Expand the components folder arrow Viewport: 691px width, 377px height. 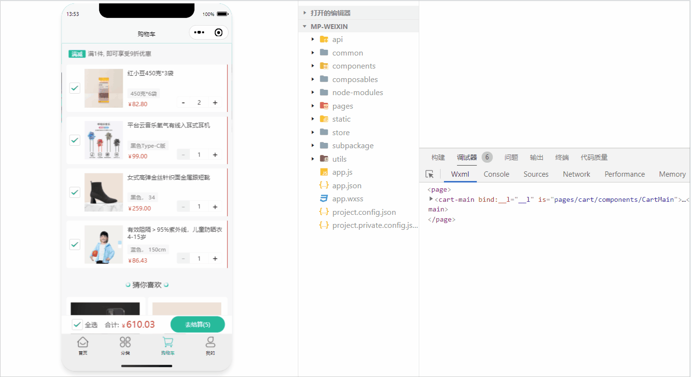coord(313,66)
